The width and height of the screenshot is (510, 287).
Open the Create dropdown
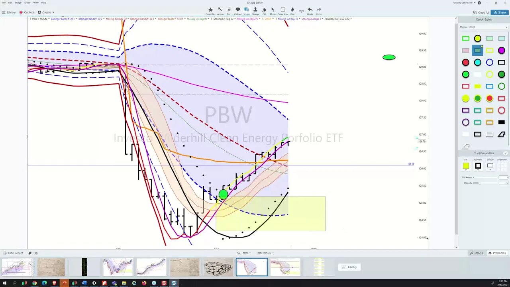click(46, 12)
